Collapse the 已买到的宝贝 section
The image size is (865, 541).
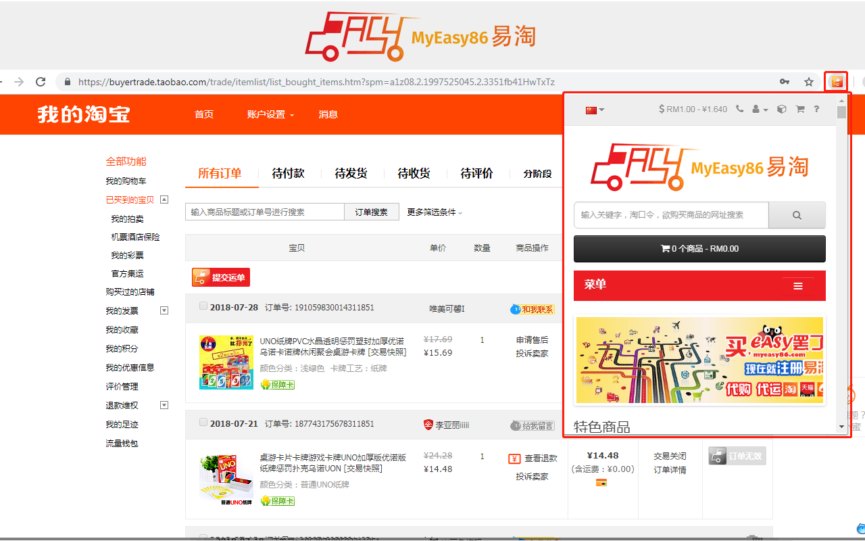(x=164, y=199)
